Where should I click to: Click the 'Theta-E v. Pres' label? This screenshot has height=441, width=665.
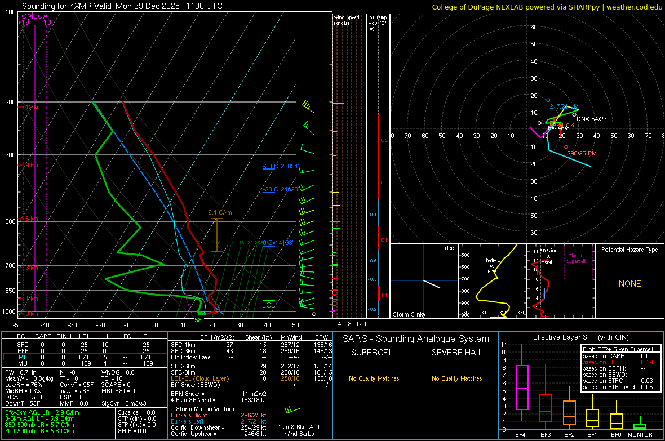[492, 265]
